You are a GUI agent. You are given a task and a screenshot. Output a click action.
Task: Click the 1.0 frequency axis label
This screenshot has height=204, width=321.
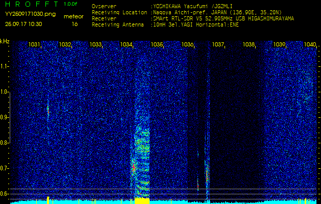pos(4,92)
